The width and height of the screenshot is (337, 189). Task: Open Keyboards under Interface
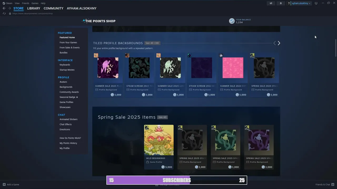coord(65,65)
